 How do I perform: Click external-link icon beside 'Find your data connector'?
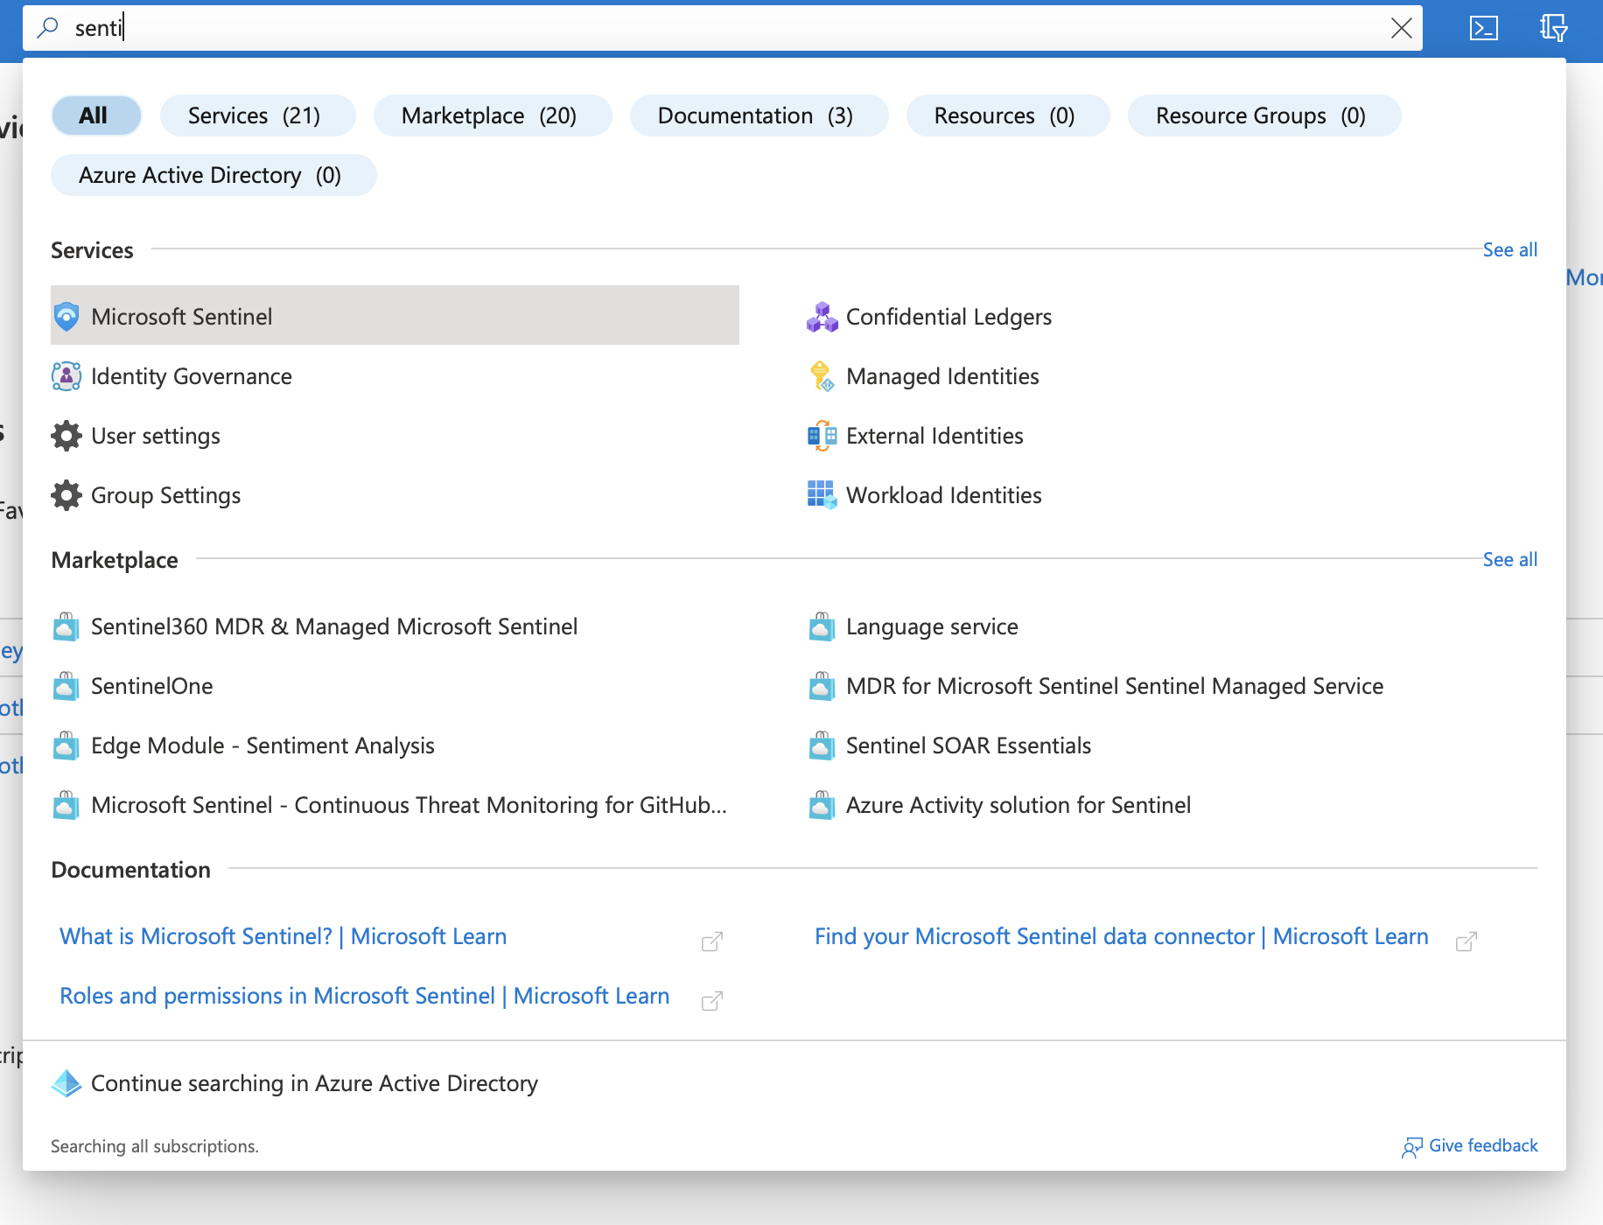(x=1466, y=941)
